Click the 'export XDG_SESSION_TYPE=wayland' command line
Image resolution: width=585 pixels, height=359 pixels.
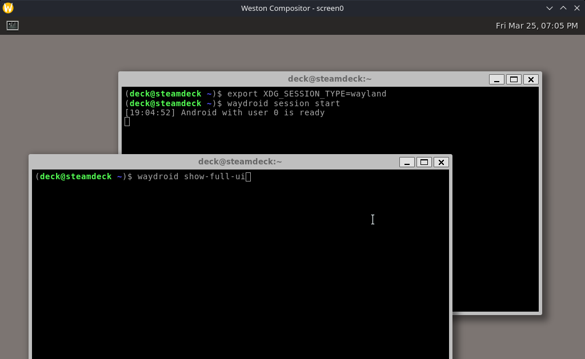307,94
